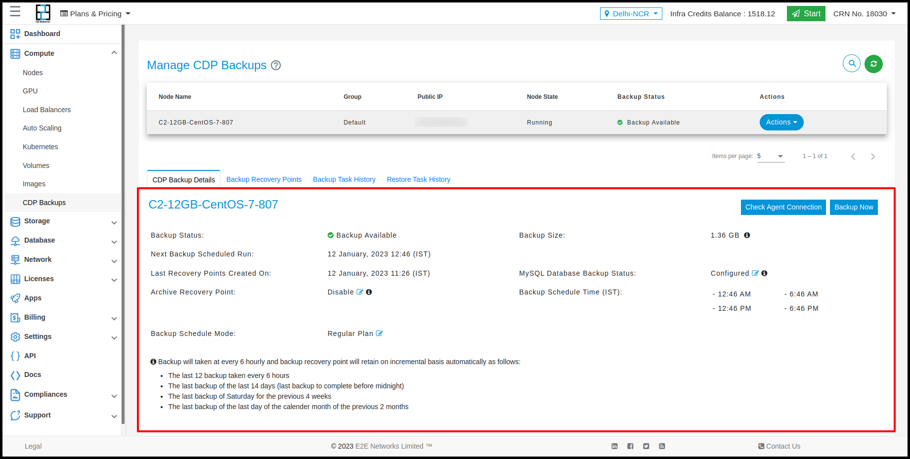Click the green refresh icon
The image size is (910, 459).
(873, 64)
